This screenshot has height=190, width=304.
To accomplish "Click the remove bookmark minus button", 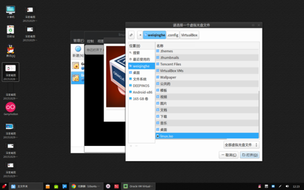I will pos(136,146).
